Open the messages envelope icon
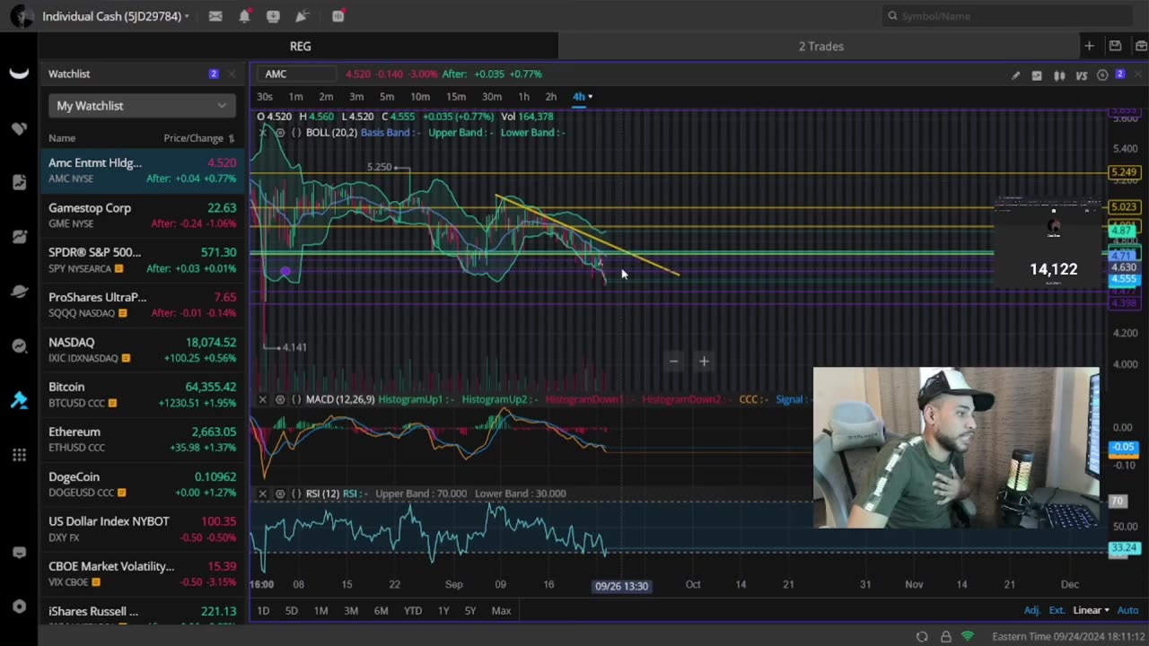Screen dimensions: 1149x646 215,16
